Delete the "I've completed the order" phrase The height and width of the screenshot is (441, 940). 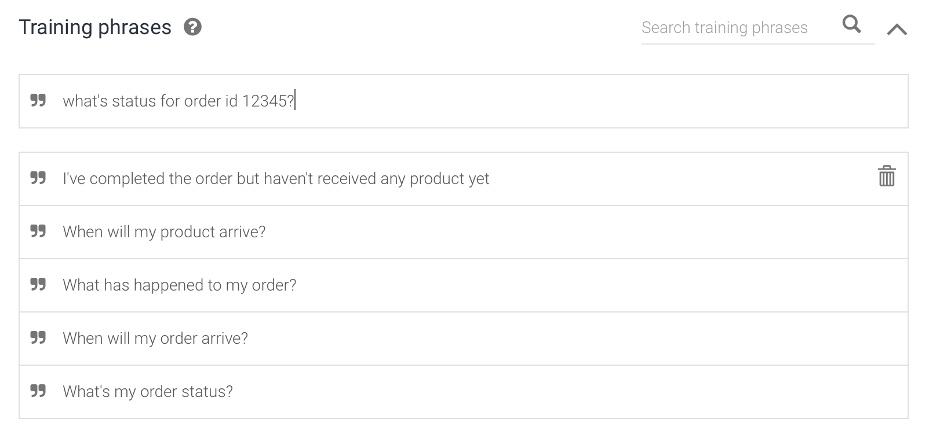point(887,176)
